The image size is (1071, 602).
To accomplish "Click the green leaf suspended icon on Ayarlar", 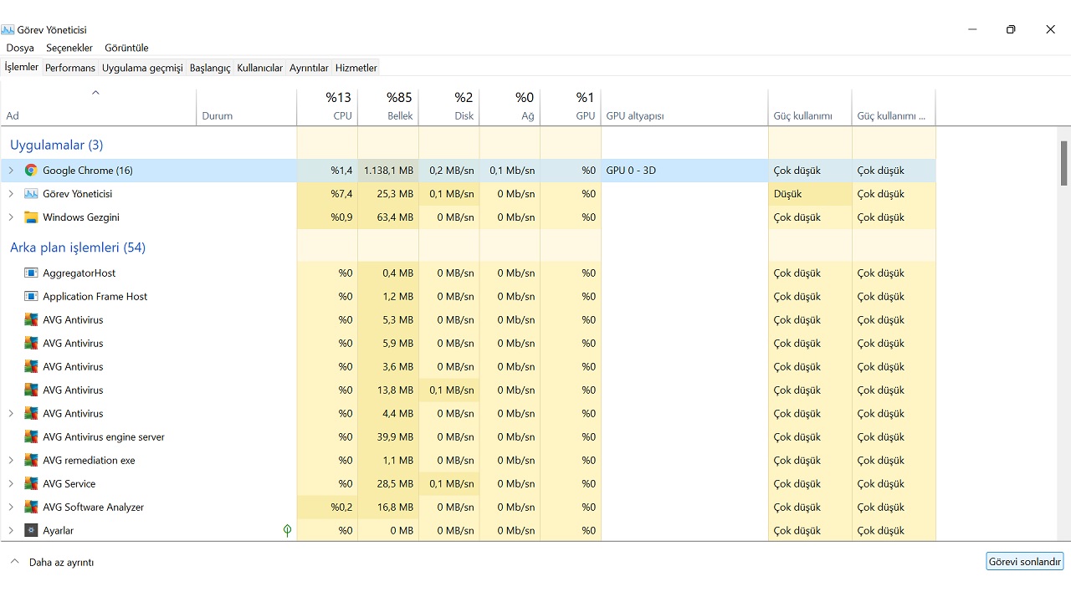I will pyautogui.click(x=287, y=531).
